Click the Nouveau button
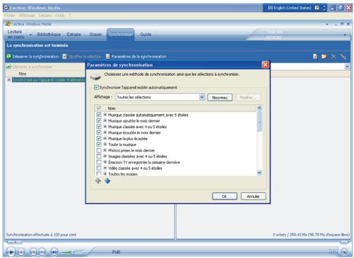This screenshot has height=258, width=354. coord(220,97)
